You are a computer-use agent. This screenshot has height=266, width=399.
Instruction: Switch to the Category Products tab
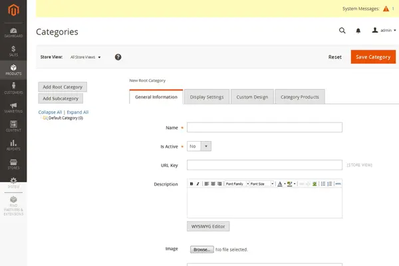click(x=300, y=97)
